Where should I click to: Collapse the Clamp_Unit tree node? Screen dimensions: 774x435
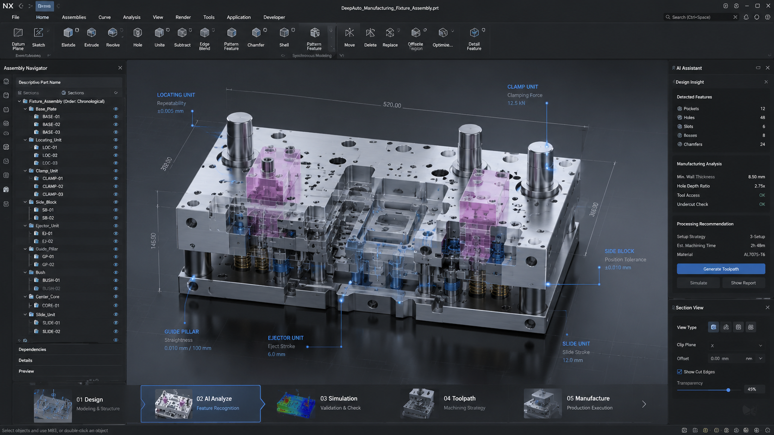[x=25, y=171]
